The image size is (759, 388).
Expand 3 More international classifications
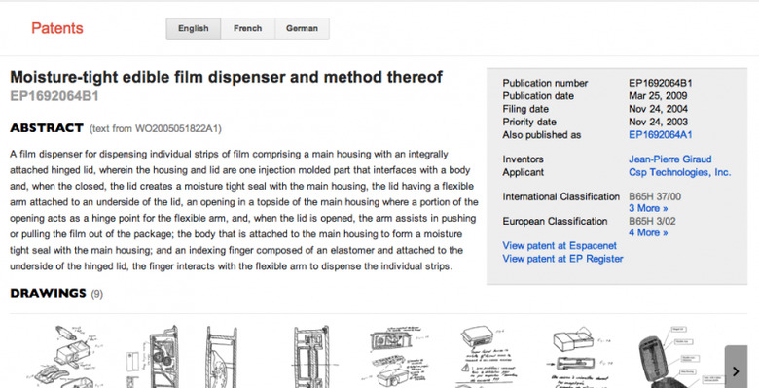648,208
